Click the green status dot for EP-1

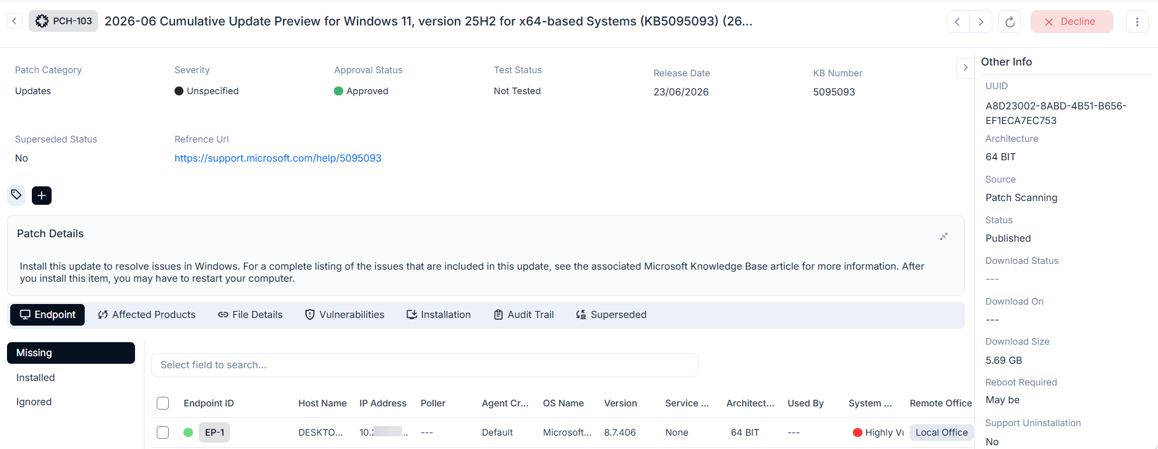pyautogui.click(x=188, y=432)
